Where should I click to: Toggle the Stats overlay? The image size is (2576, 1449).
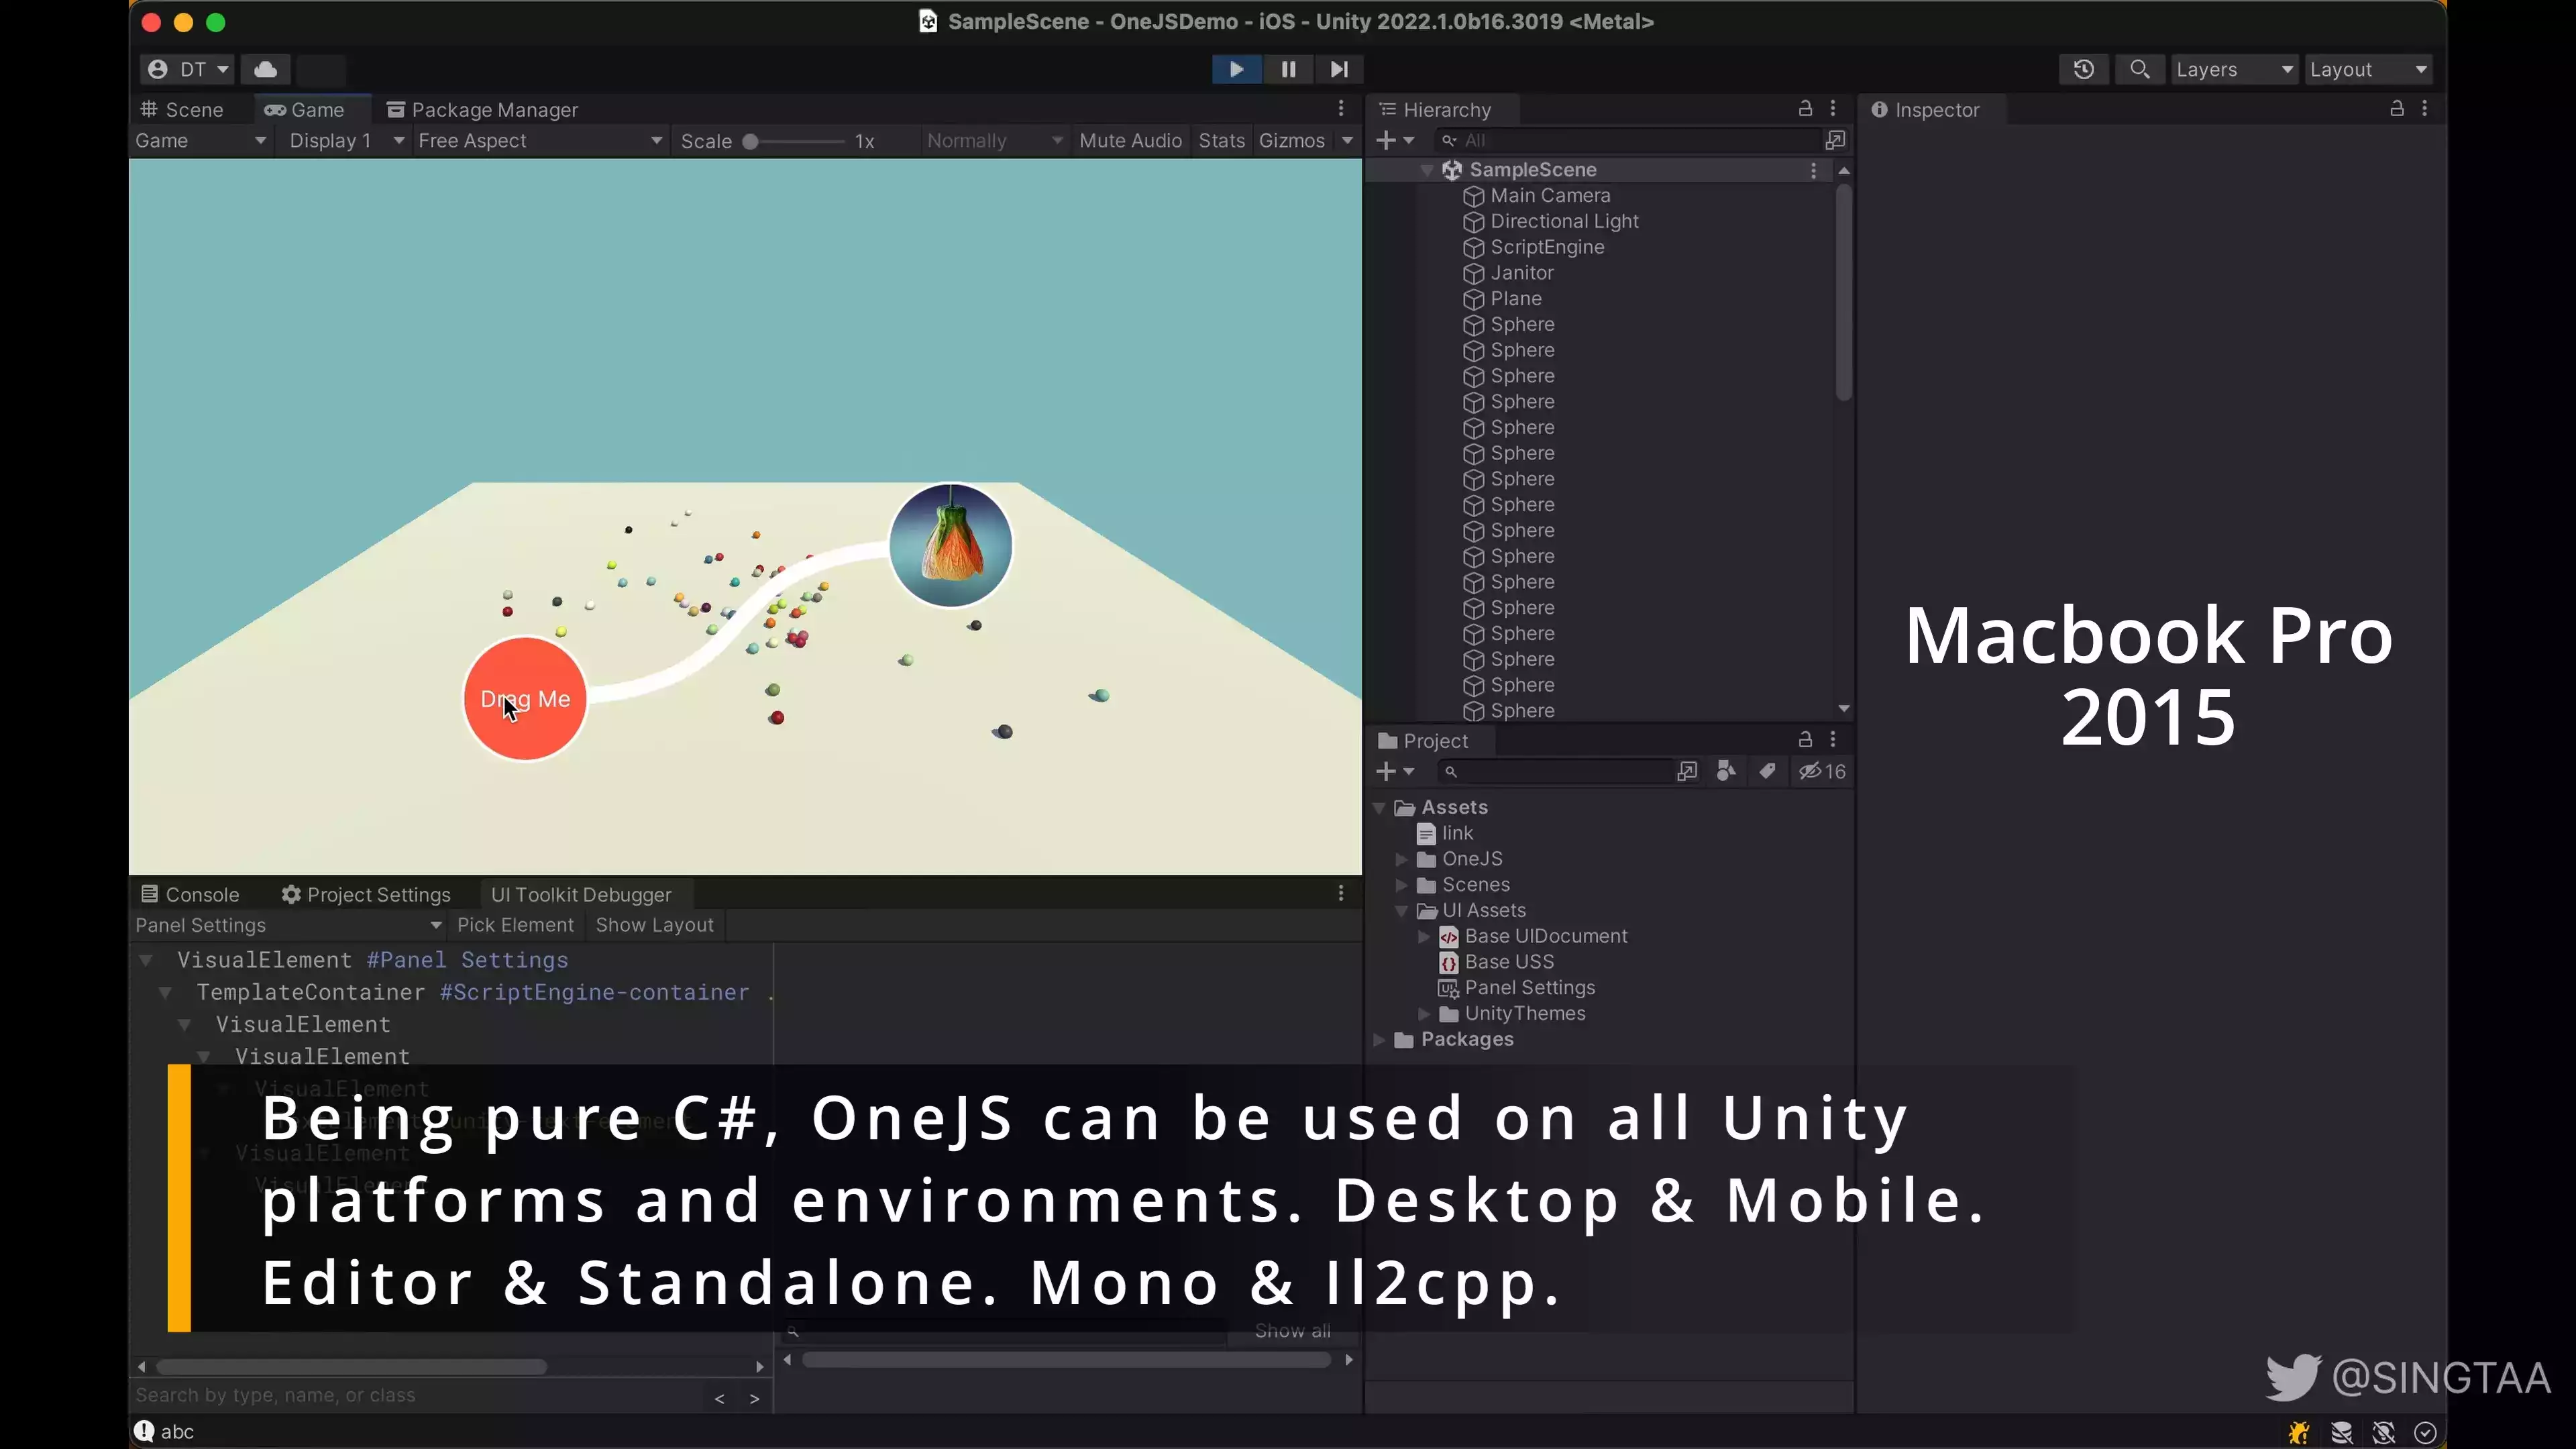click(1221, 140)
